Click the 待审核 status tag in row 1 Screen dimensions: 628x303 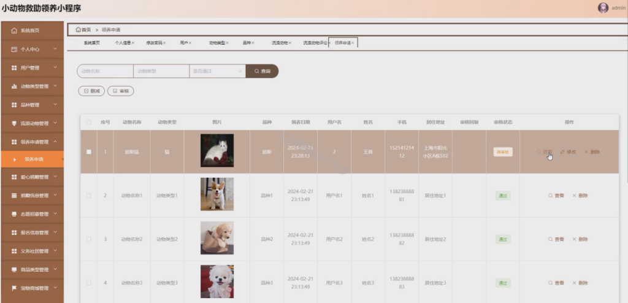(503, 152)
